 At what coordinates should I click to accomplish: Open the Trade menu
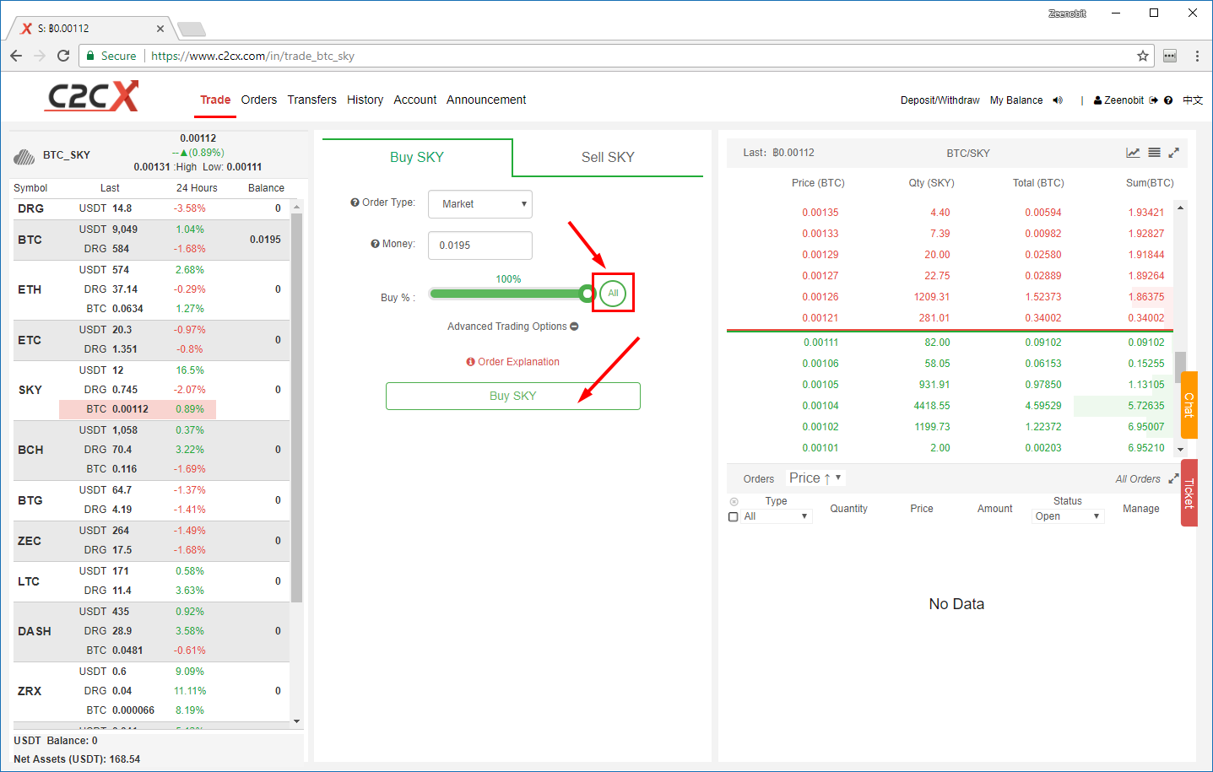coord(215,100)
